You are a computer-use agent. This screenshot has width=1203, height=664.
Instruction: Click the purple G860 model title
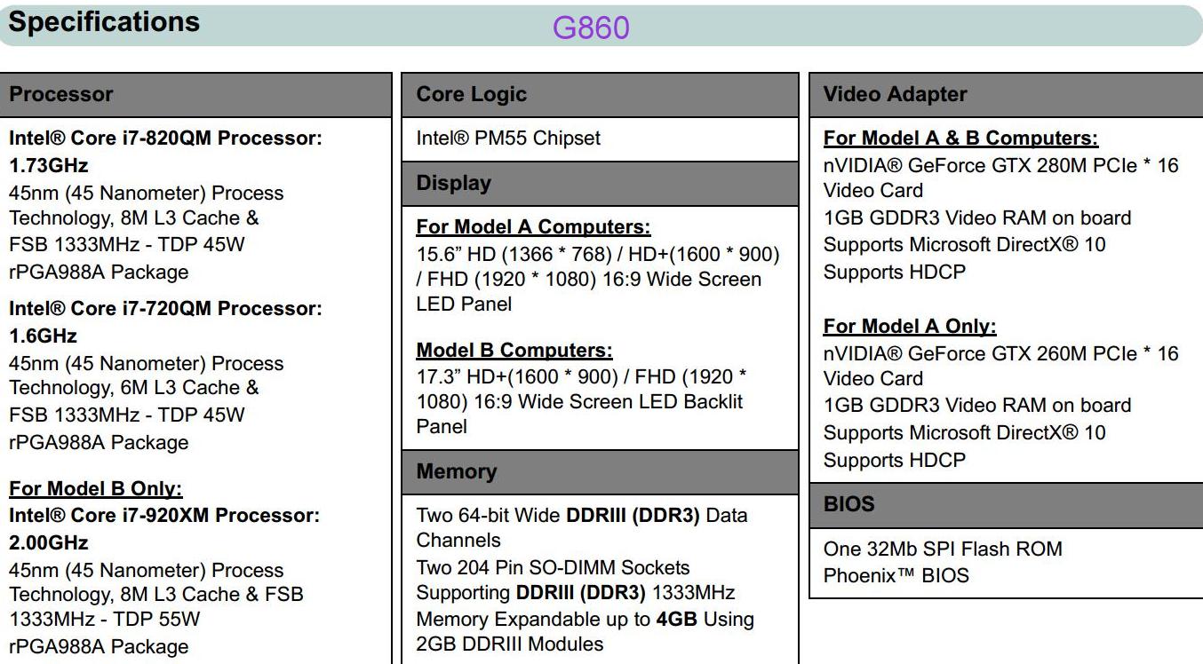[591, 28]
